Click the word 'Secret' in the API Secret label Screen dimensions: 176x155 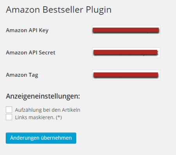(47, 53)
